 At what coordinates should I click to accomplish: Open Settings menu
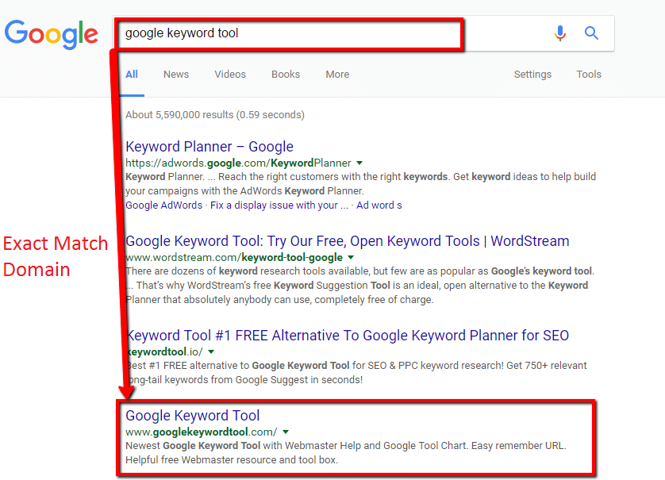[x=532, y=74]
